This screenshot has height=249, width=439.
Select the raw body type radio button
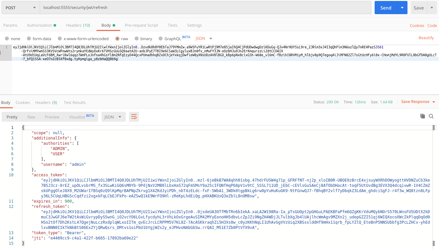pyautogui.click(x=117, y=38)
